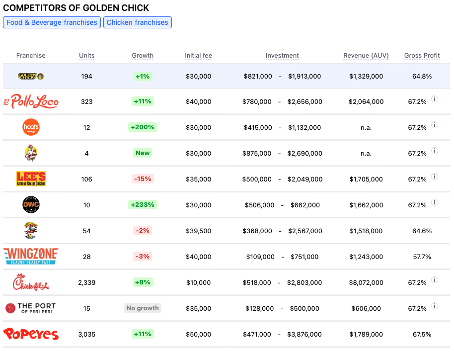Viewport: 454px width, 355px height.
Task: Select the green New growth badge
Action: (x=143, y=153)
